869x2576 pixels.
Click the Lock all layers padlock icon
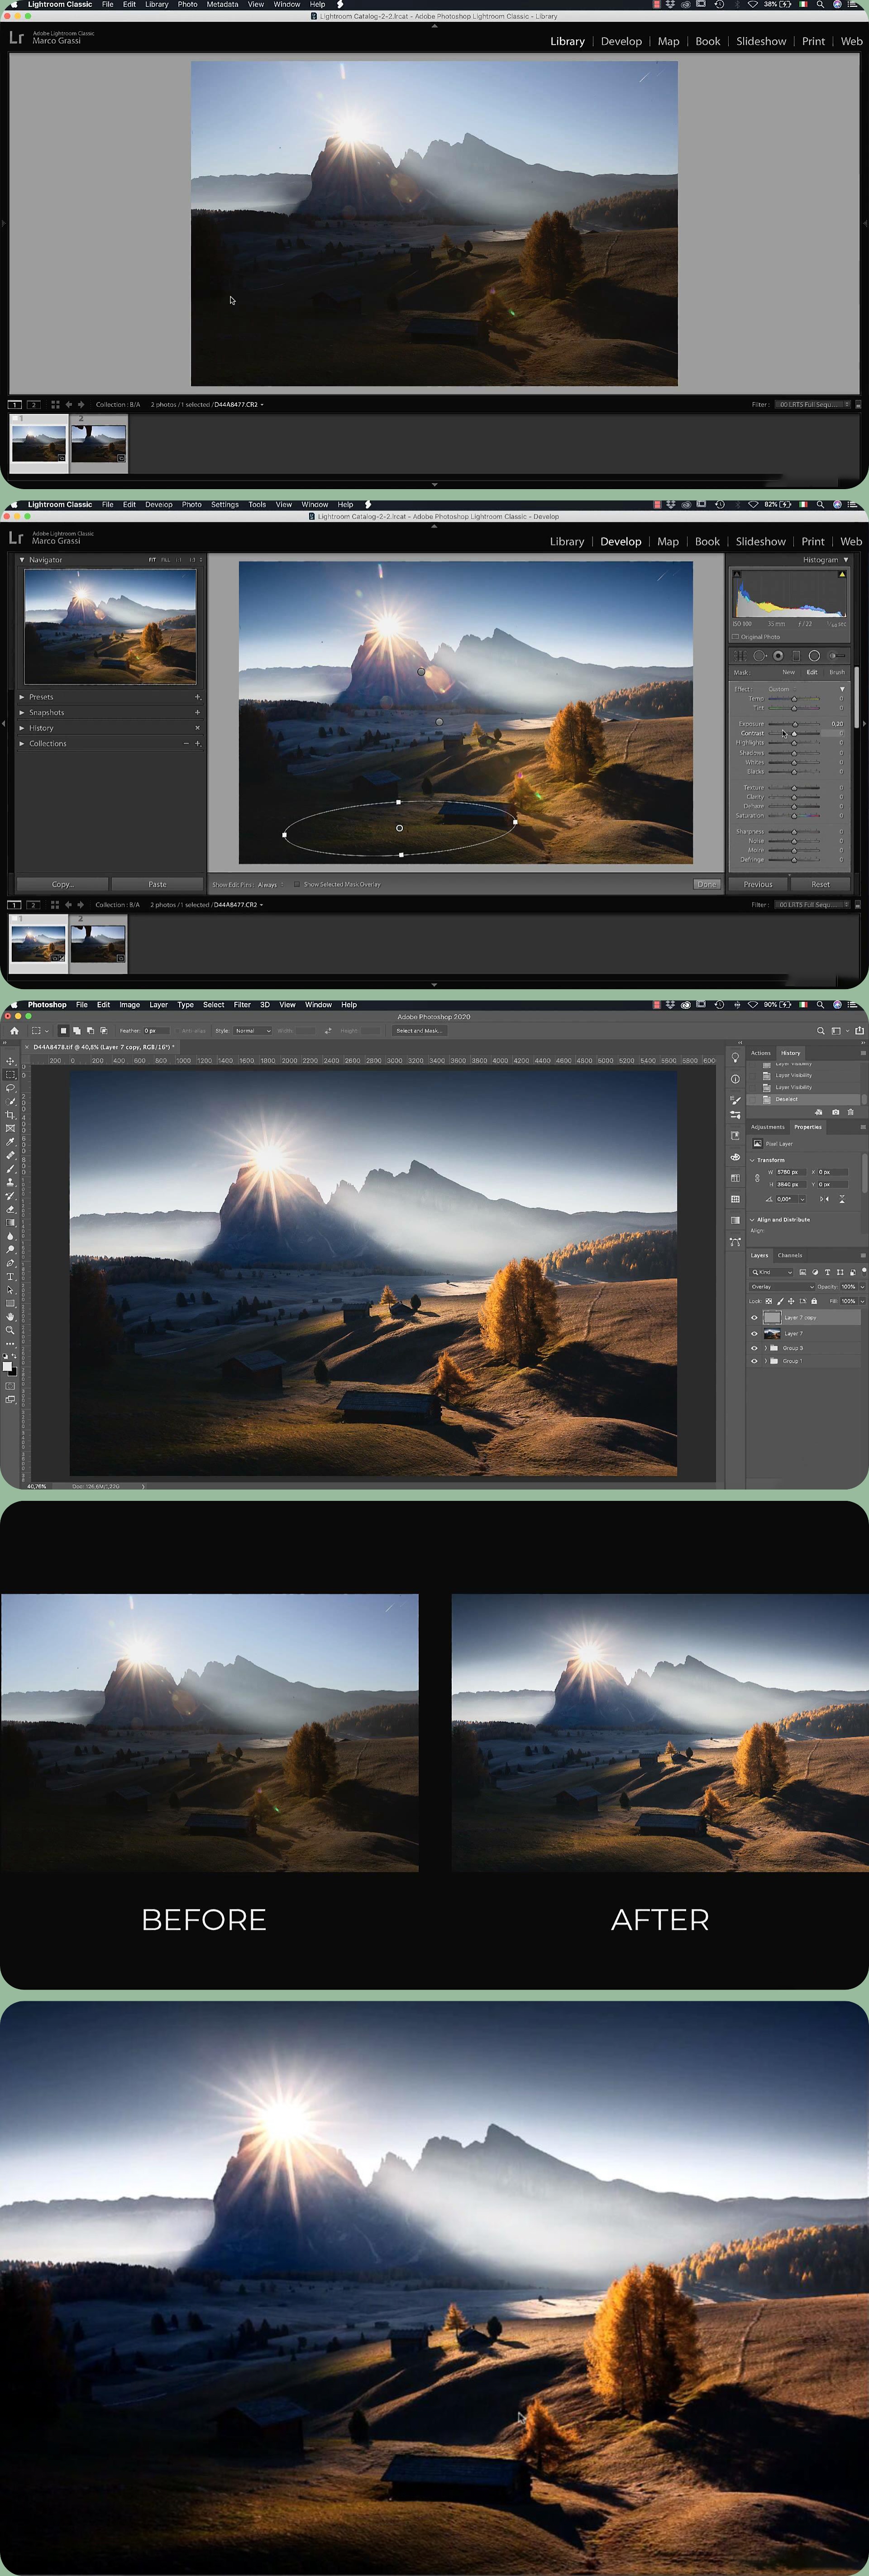click(814, 1301)
